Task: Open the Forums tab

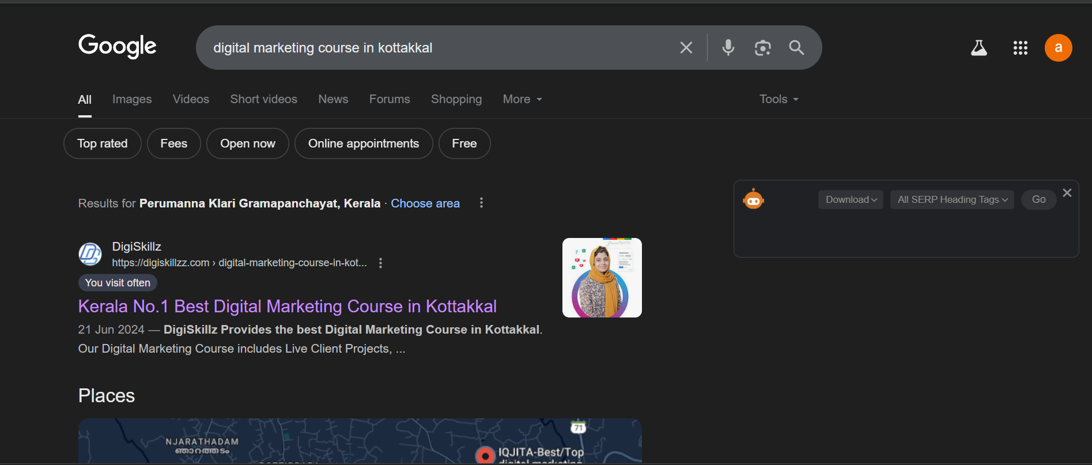Action: point(390,99)
